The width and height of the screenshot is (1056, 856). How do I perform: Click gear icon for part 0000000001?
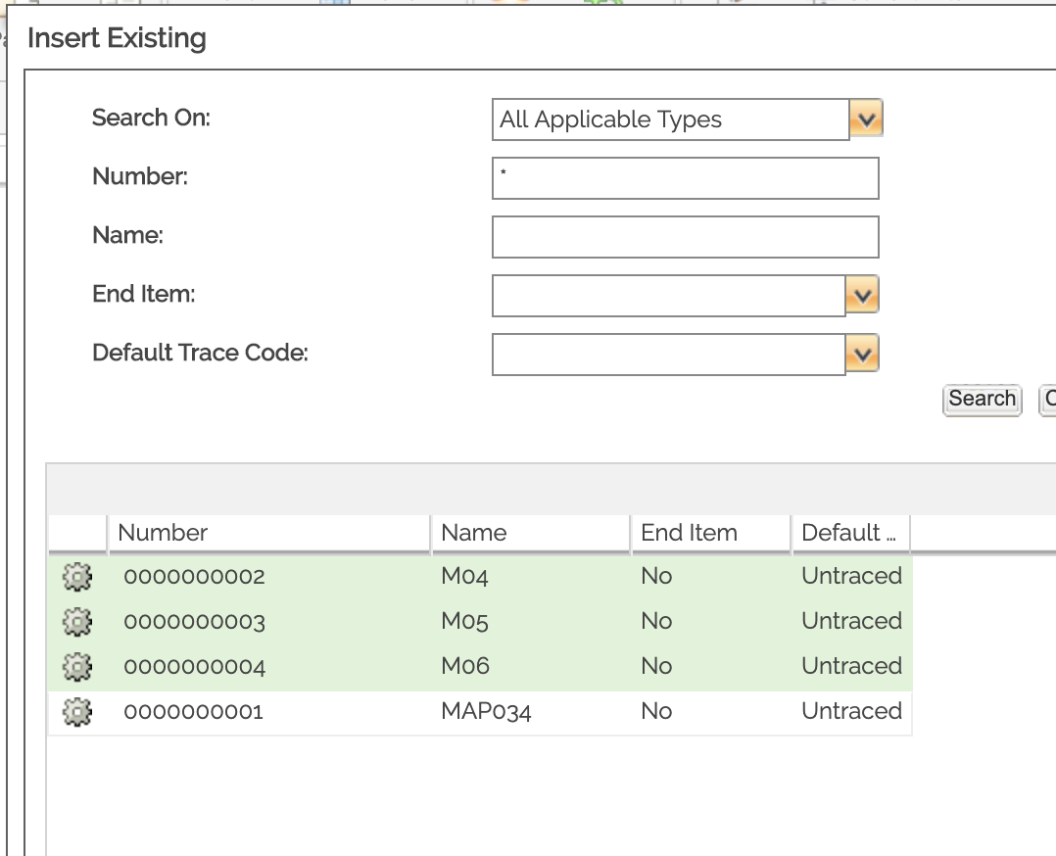click(76, 712)
